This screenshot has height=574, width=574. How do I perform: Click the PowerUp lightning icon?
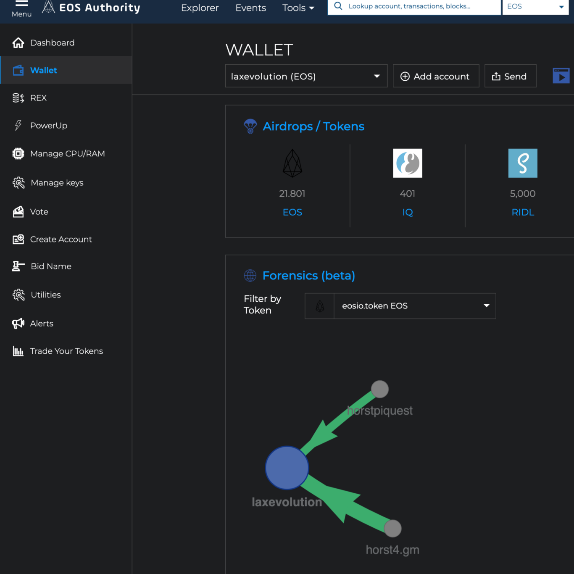18,125
